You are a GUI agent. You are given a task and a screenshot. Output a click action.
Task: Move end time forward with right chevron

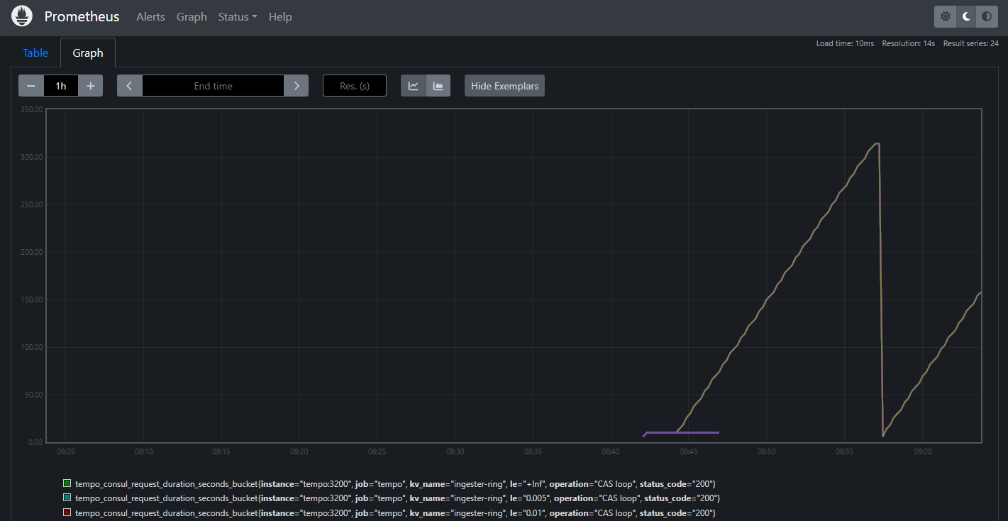(x=297, y=86)
